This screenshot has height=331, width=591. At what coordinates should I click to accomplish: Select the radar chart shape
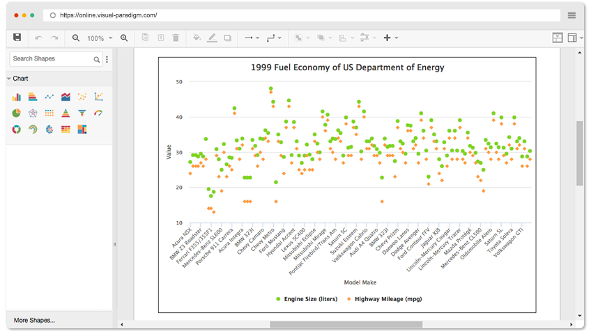(x=33, y=113)
